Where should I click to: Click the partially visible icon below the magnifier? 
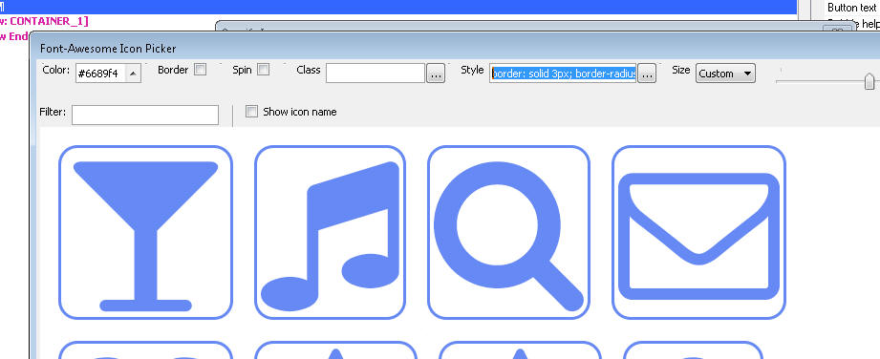click(520, 350)
